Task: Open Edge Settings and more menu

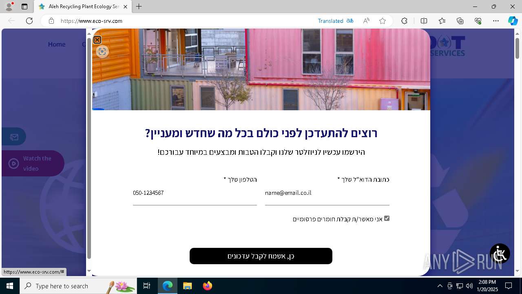Action: (496, 21)
